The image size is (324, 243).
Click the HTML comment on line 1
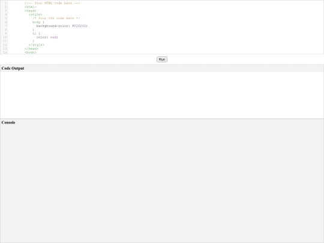click(x=52, y=3)
